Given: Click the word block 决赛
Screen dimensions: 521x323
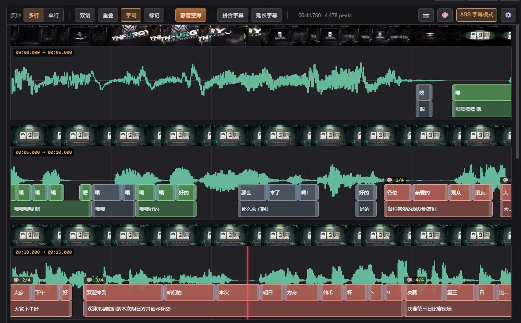Looking at the screenshot, I should [x=424, y=293].
